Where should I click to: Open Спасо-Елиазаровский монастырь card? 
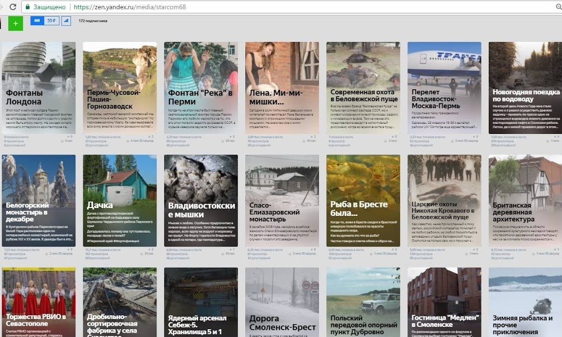click(x=282, y=200)
